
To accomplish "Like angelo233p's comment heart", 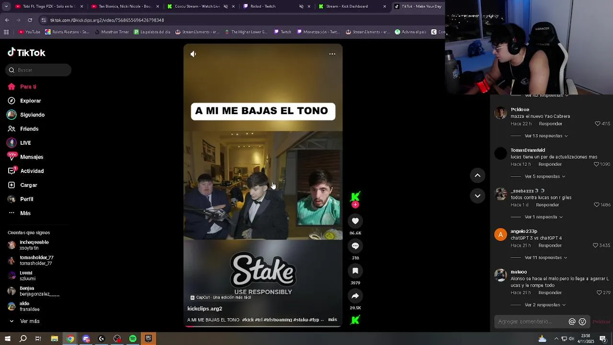I will (x=595, y=245).
